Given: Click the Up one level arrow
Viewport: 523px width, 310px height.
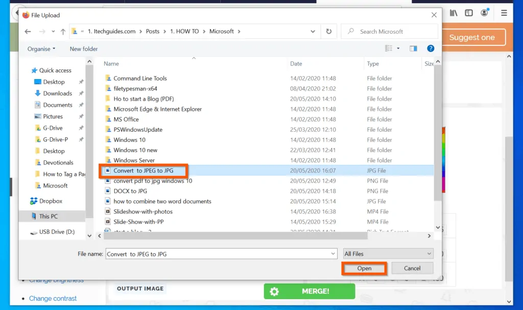Looking at the screenshot, I should coord(63,32).
